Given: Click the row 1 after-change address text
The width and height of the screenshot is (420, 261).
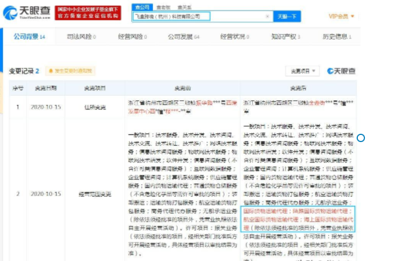Looking at the screenshot, I should (x=298, y=107).
